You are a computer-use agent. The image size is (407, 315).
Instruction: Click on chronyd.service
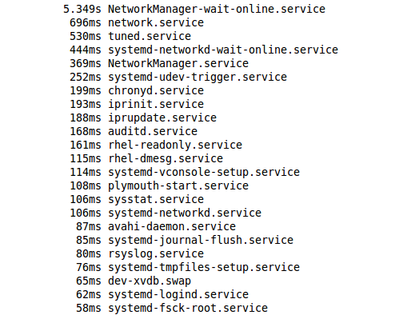[156, 90]
